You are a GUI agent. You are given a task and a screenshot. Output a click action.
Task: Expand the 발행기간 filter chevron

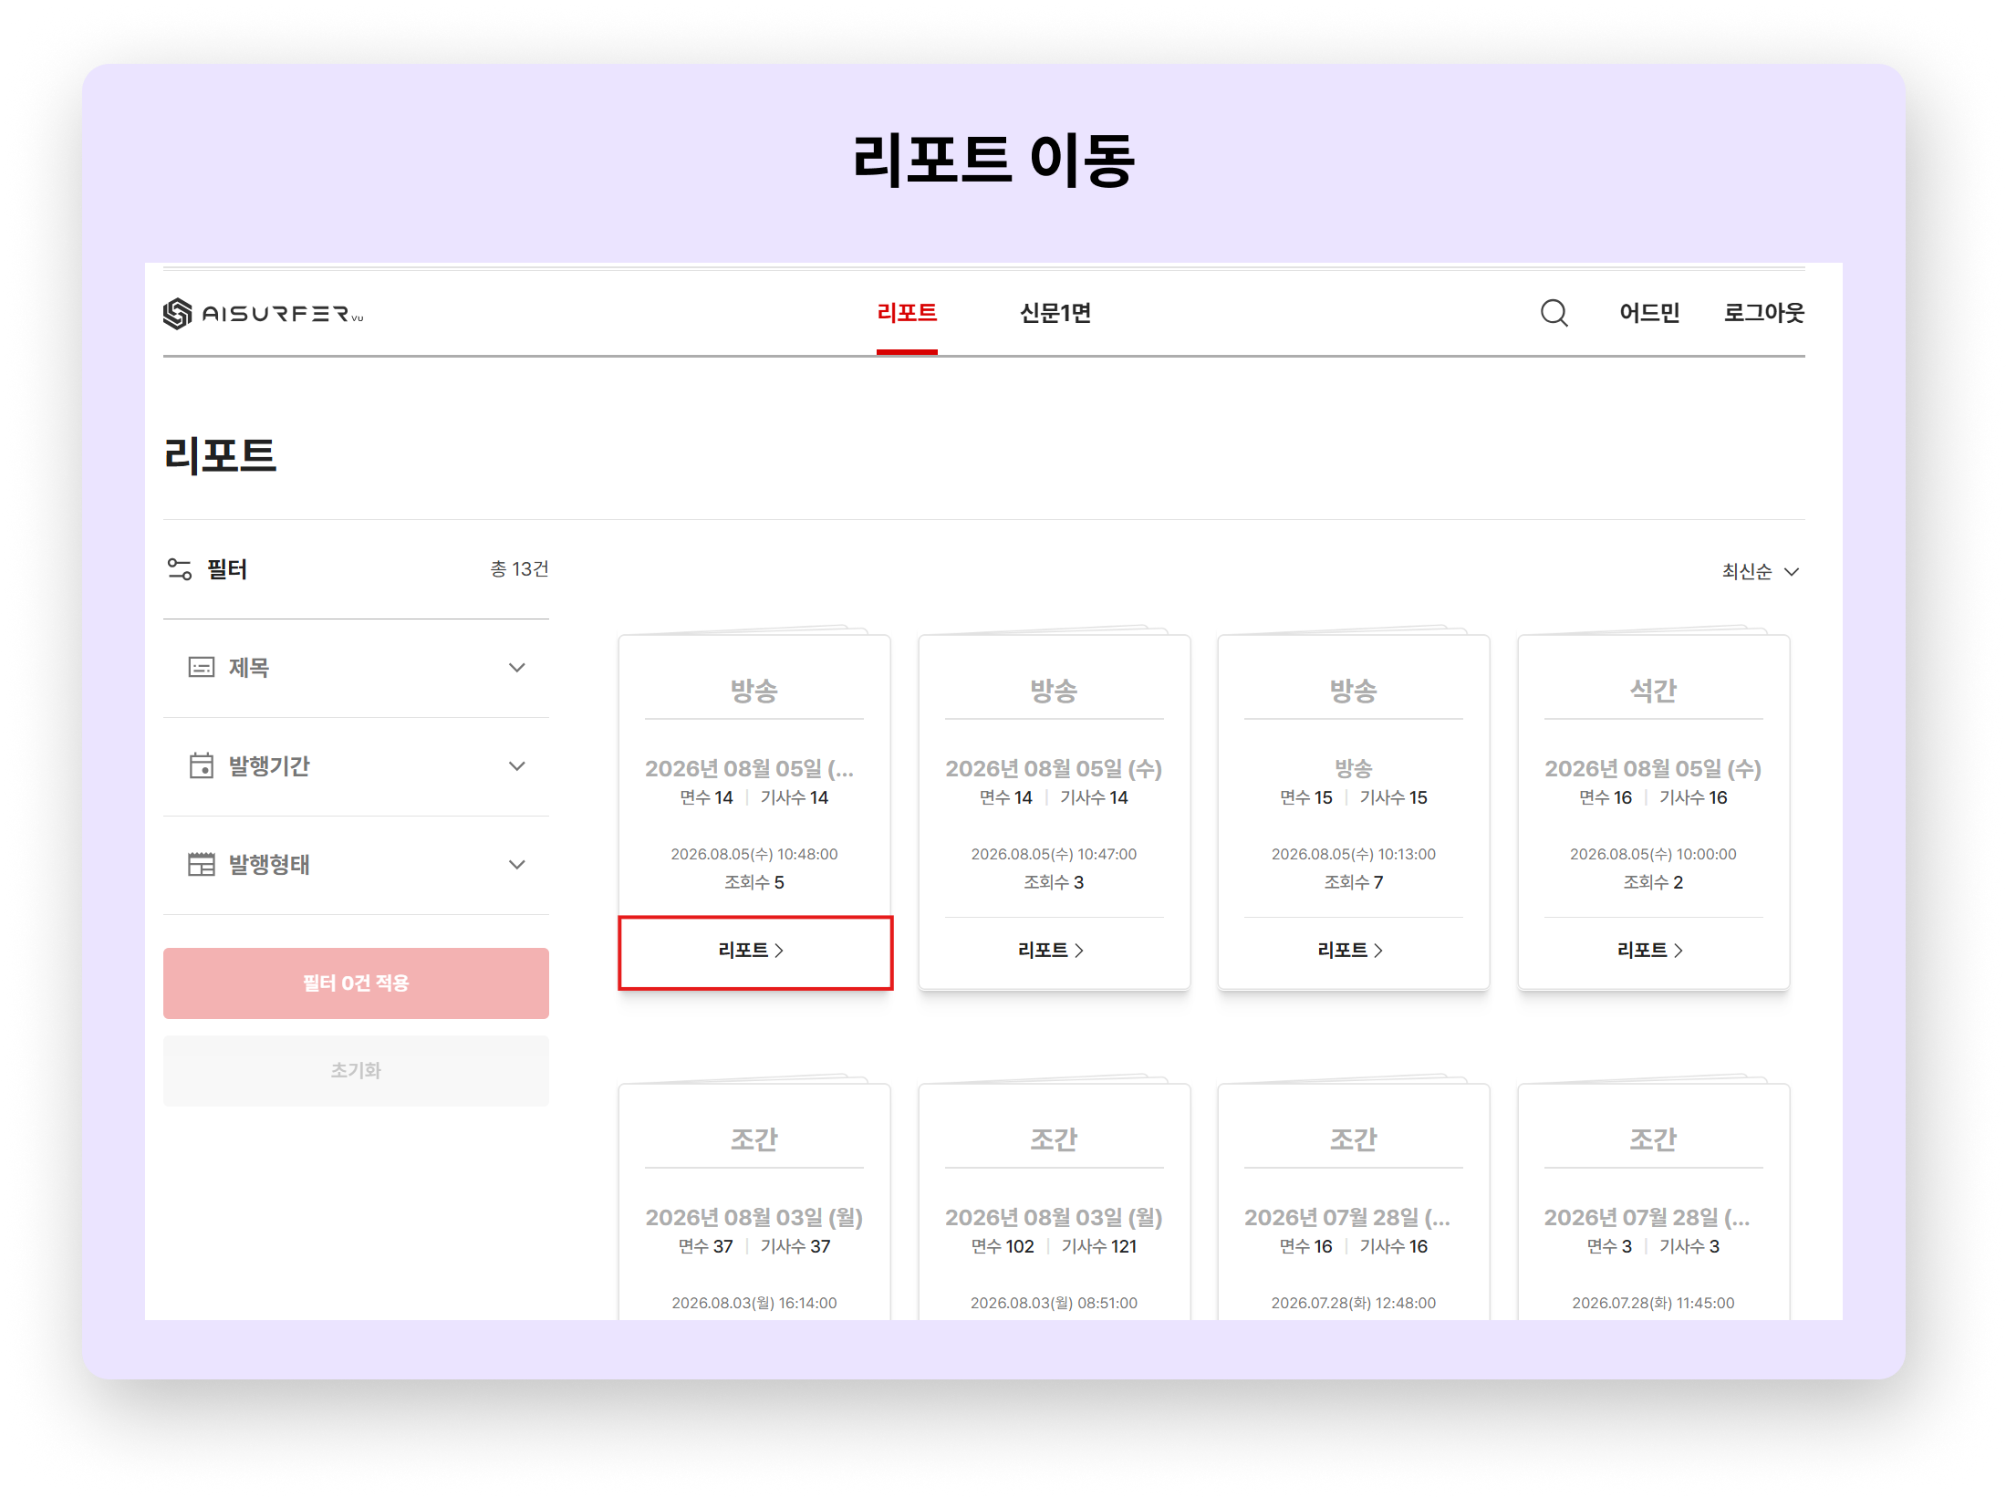(x=516, y=766)
